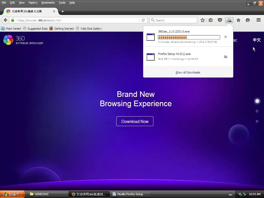Open the Tools menu

point(62,3)
